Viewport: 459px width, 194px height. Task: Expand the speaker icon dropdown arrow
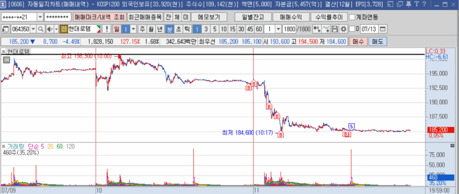56,29
